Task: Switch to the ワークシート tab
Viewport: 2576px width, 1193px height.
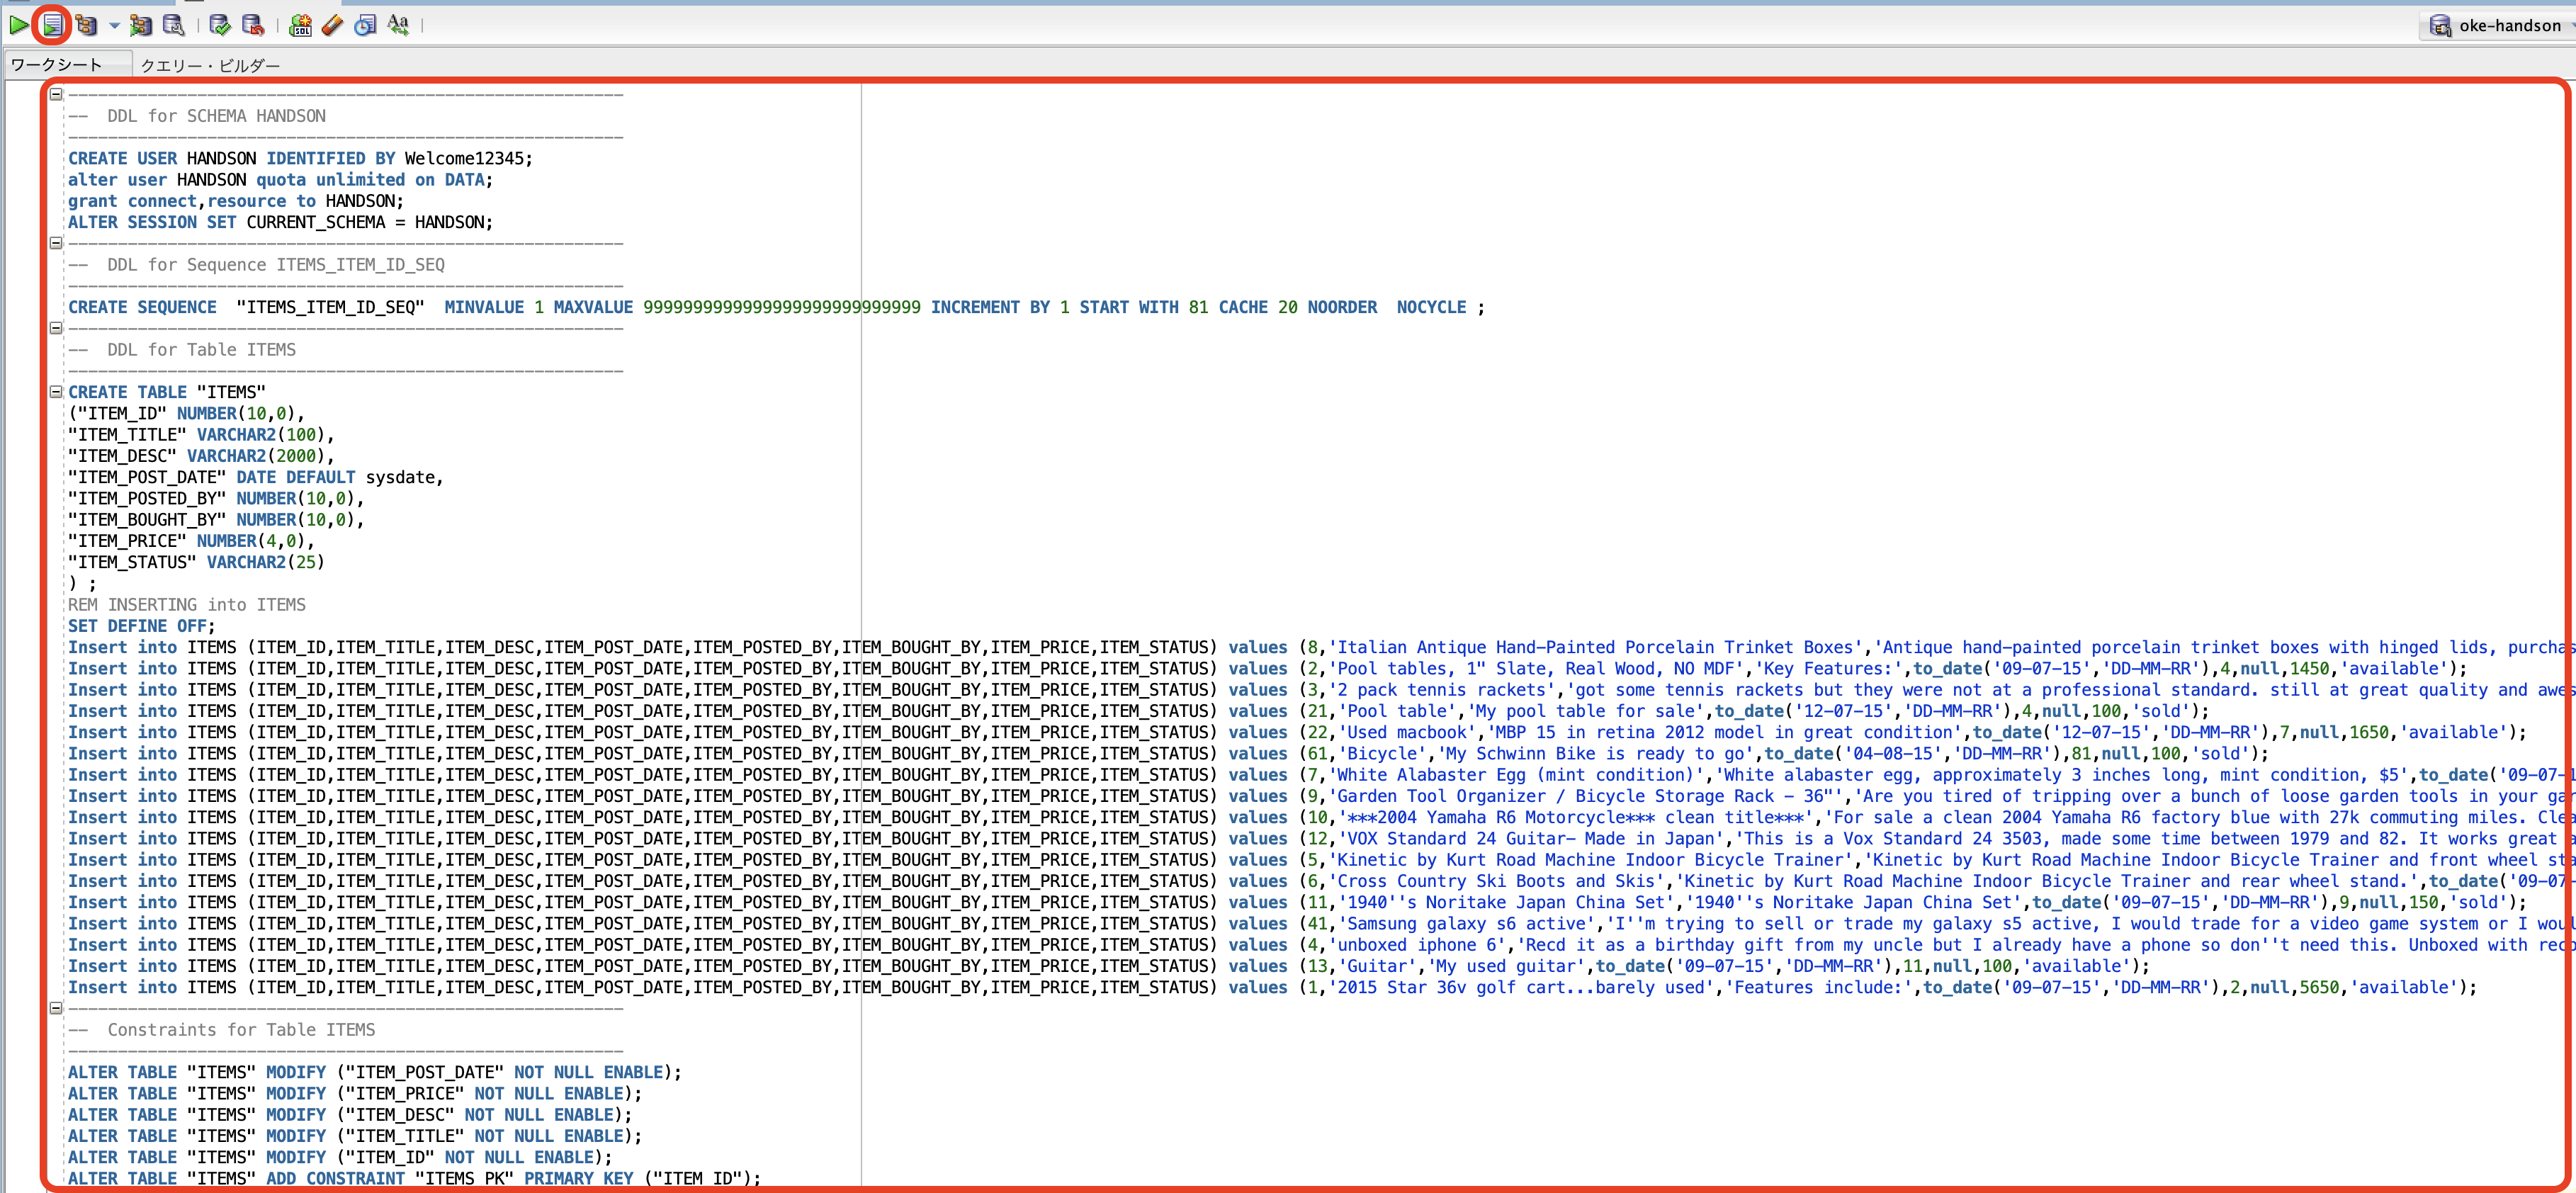Action: [x=57, y=65]
